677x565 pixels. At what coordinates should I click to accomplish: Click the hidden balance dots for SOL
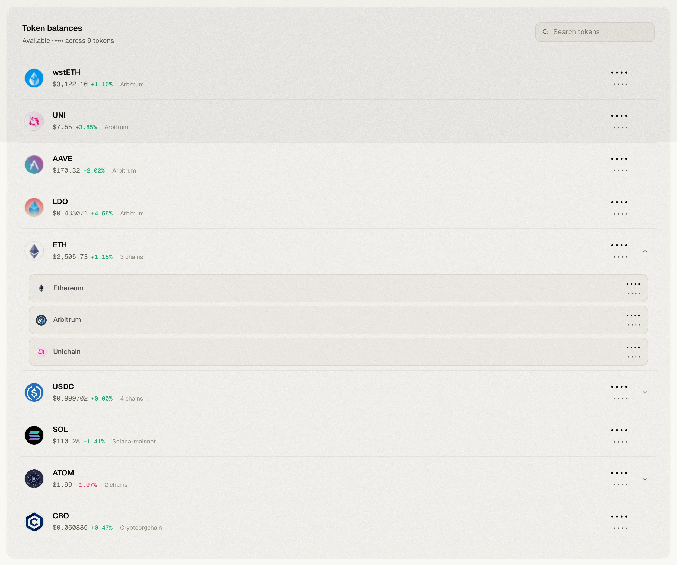point(619,430)
